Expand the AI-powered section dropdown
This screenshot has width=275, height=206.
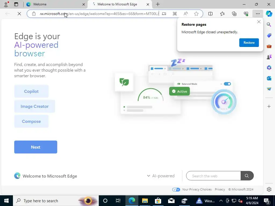point(161,176)
